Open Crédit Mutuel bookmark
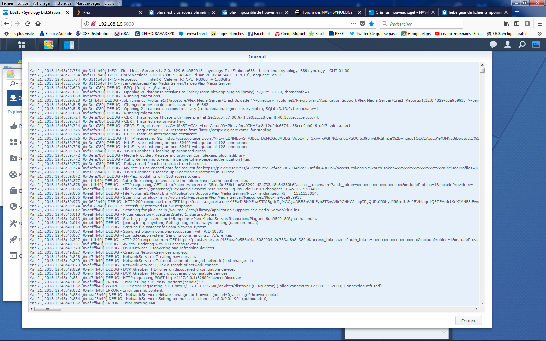Viewport: 546px width, 341px height. pyautogui.click(x=290, y=34)
